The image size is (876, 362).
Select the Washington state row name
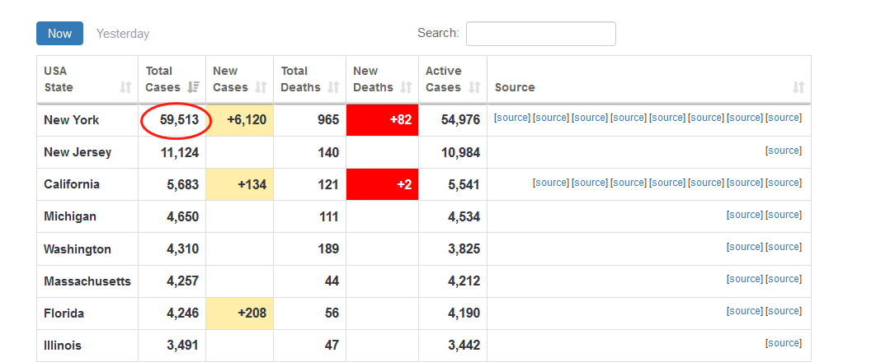78,249
